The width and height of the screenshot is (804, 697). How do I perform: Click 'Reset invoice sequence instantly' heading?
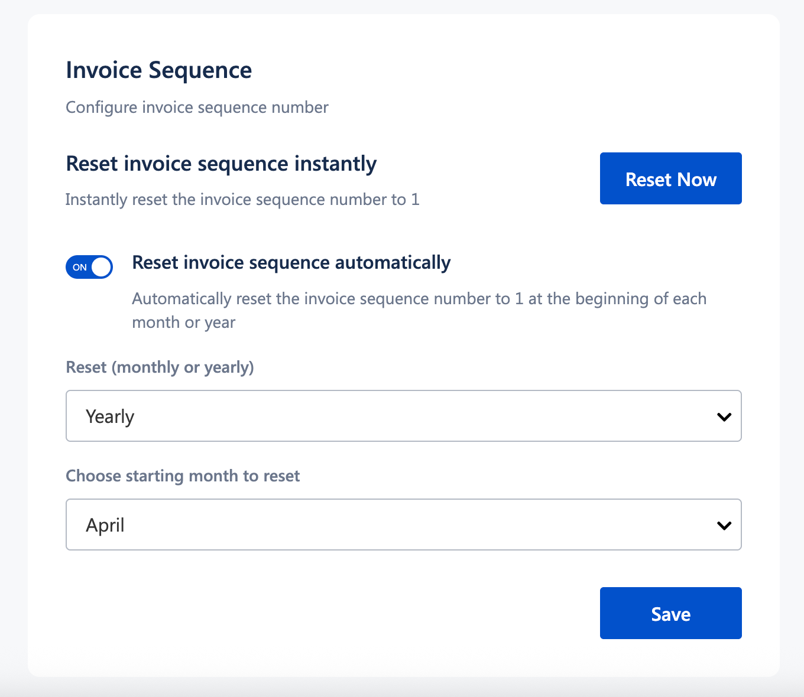pos(221,164)
